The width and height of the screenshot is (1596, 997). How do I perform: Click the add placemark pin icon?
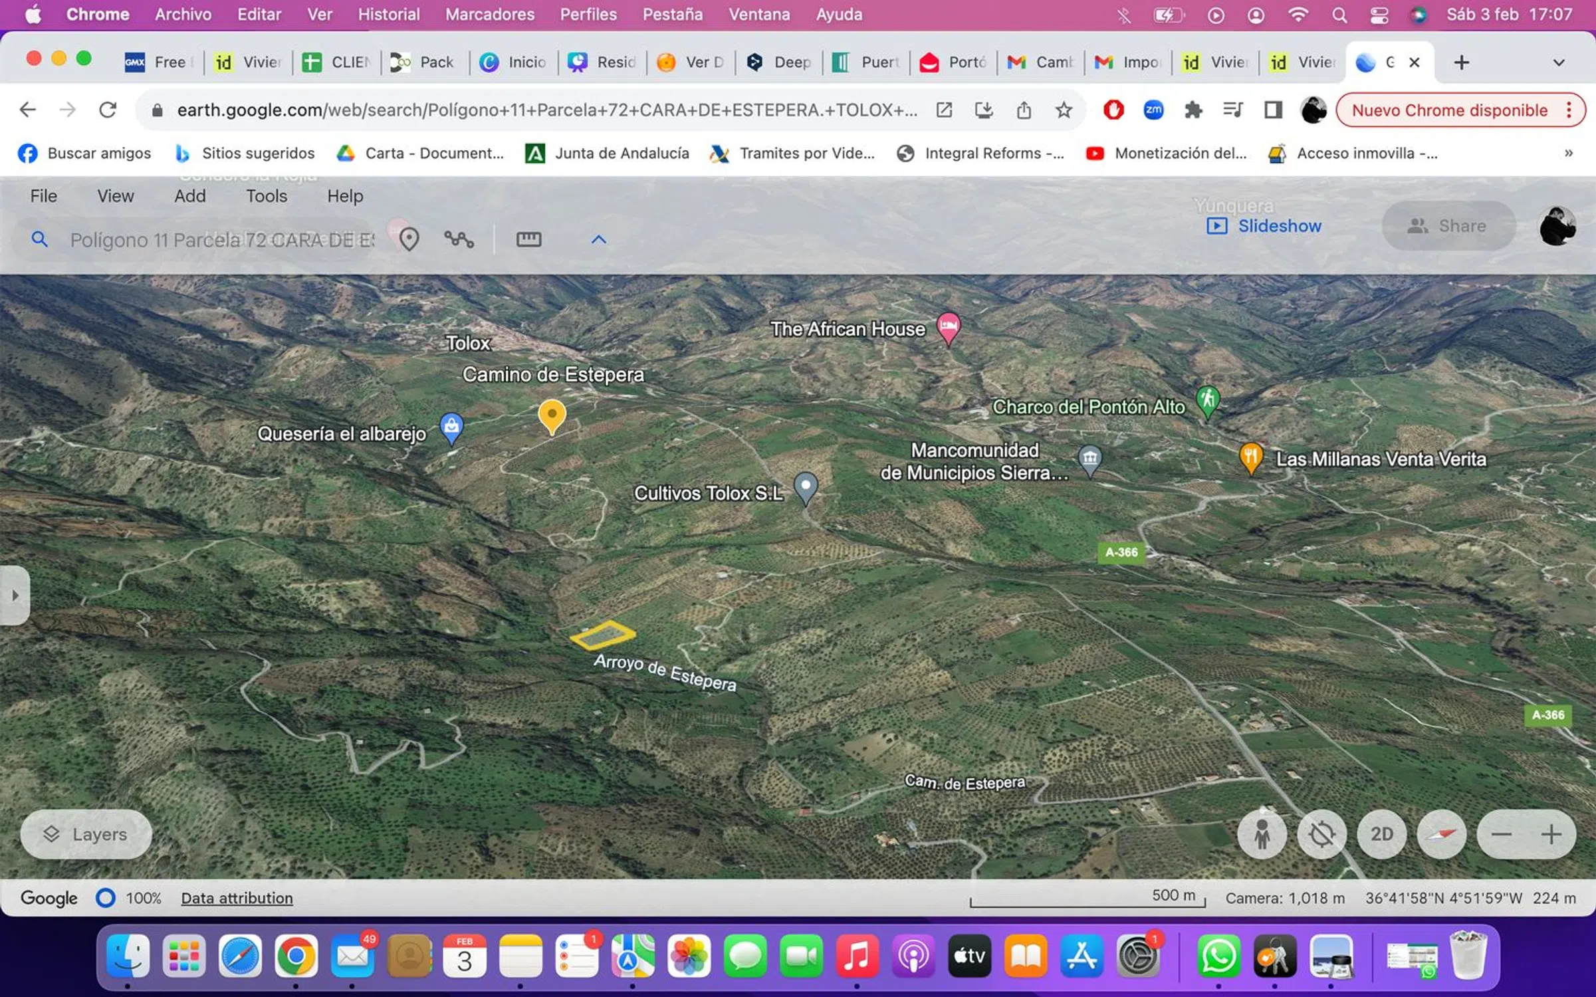[x=409, y=239]
